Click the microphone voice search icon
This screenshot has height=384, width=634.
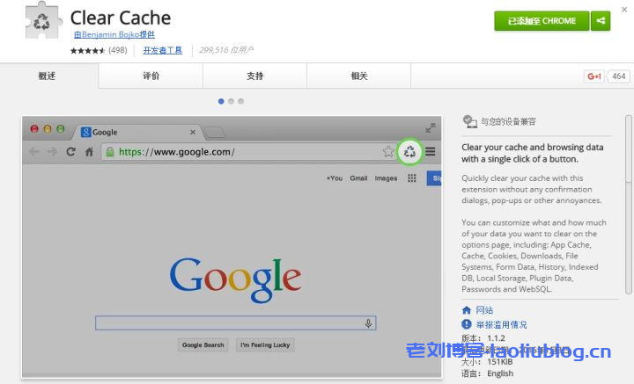[368, 323]
